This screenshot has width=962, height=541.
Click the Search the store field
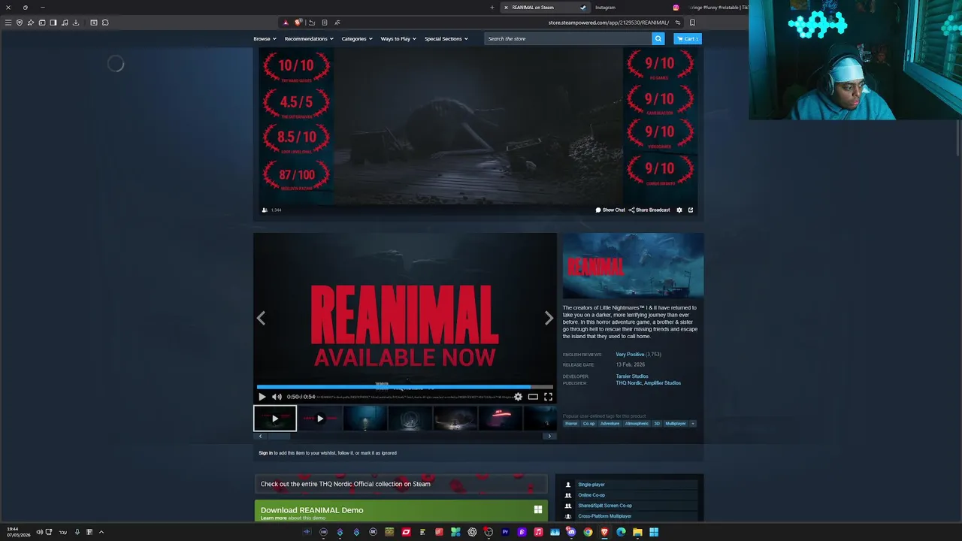pos(568,38)
